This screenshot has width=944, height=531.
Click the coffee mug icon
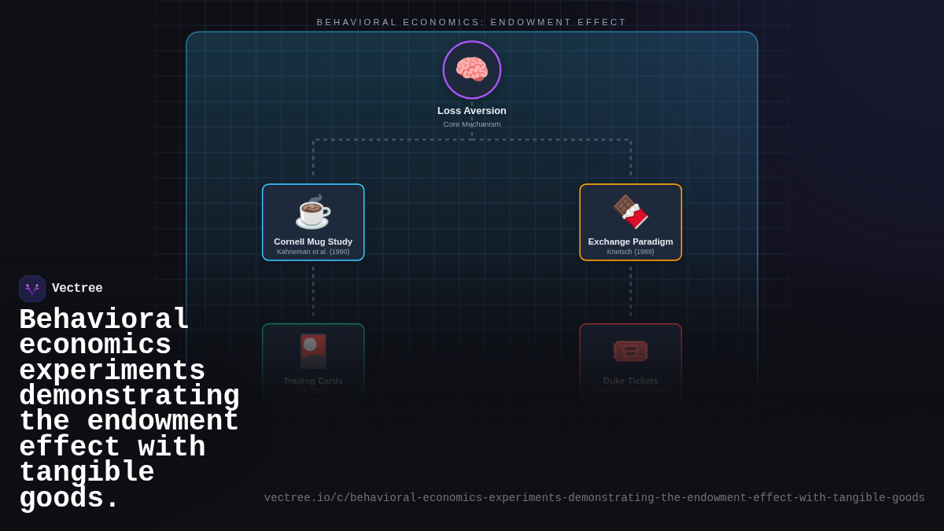(313, 212)
